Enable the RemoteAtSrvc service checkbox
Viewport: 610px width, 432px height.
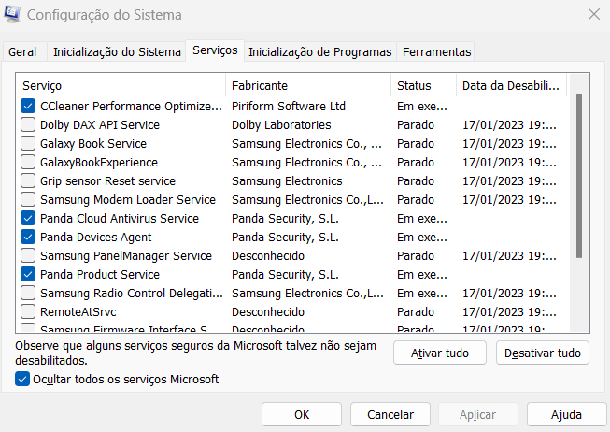(28, 312)
